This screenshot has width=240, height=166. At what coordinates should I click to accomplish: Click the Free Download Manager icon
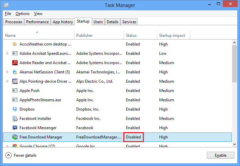click(15, 137)
